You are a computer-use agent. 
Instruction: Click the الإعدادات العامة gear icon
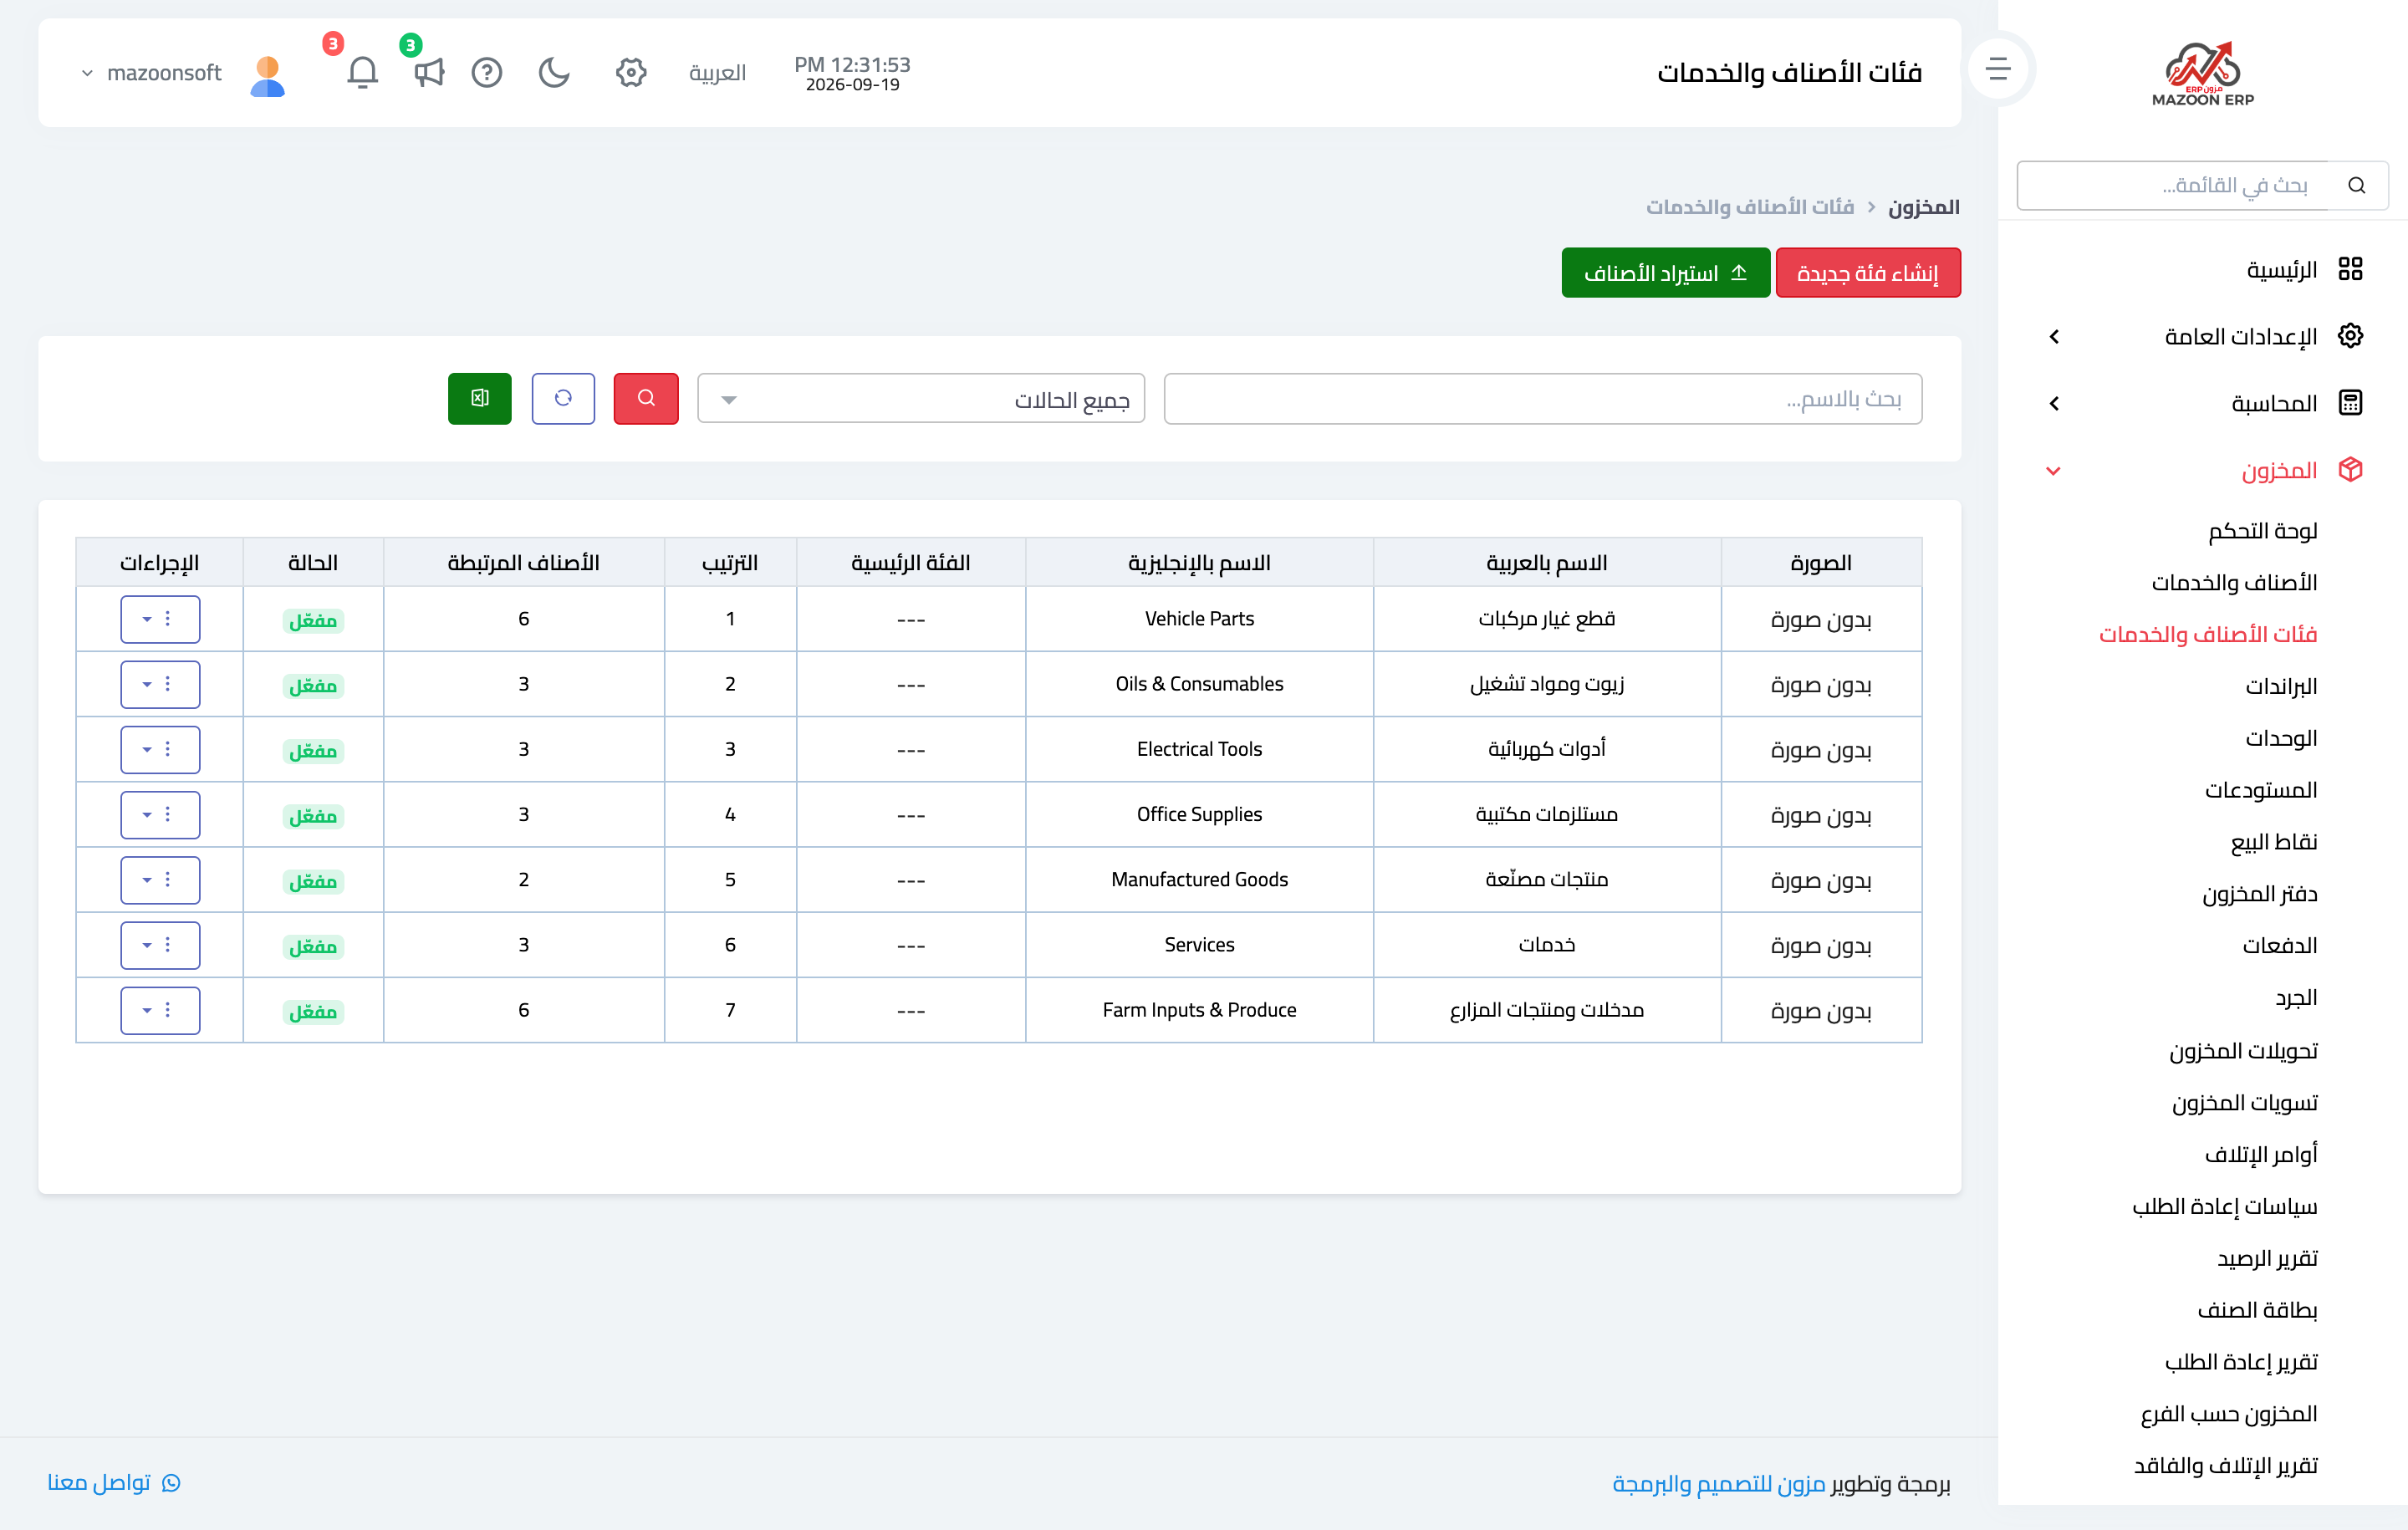[x=2350, y=336]
